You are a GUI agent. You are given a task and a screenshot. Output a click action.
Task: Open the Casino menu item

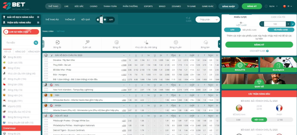pyautogui.click(x=94, y=6)
